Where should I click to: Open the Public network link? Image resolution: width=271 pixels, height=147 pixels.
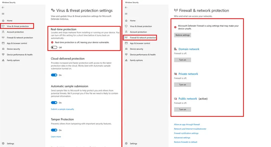point(188,99)
